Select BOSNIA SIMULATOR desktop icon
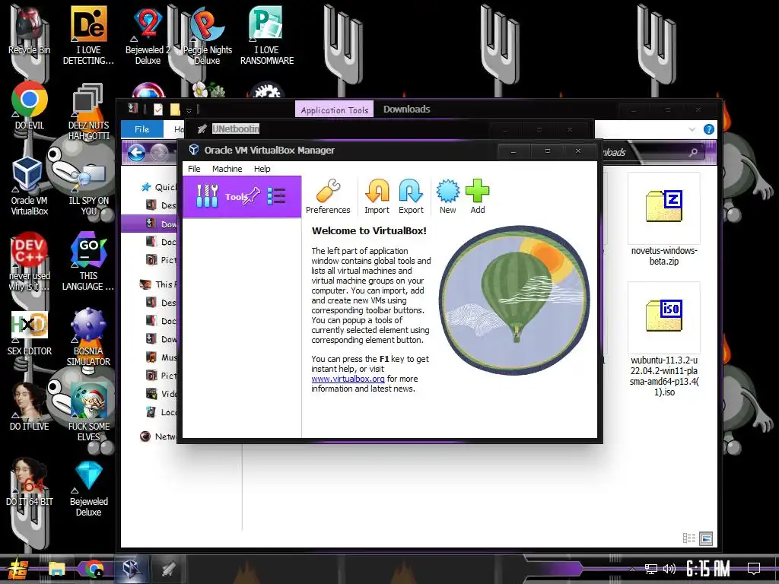This screenshot has width=779, height=584. [x=88, y=337]
